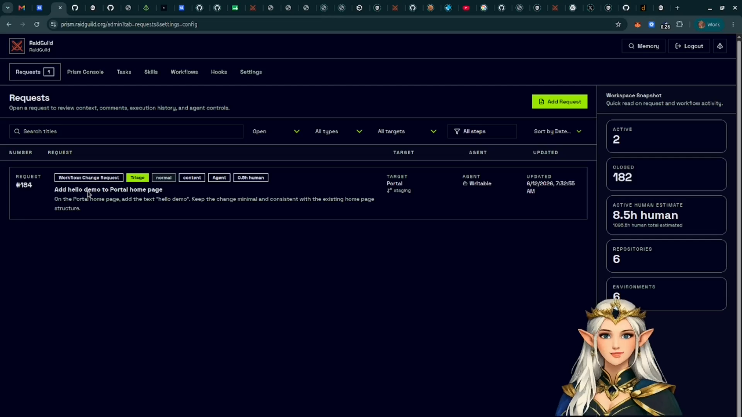Open the orange fox extension

638,24
